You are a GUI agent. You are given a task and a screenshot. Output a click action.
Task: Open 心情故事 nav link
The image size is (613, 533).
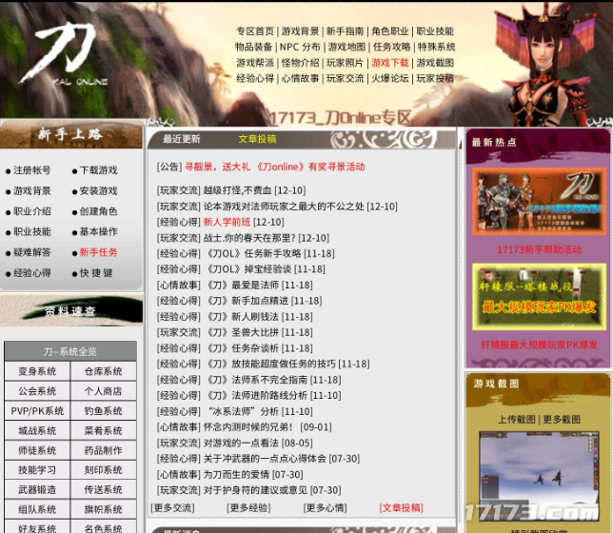(x=300, y=78)
